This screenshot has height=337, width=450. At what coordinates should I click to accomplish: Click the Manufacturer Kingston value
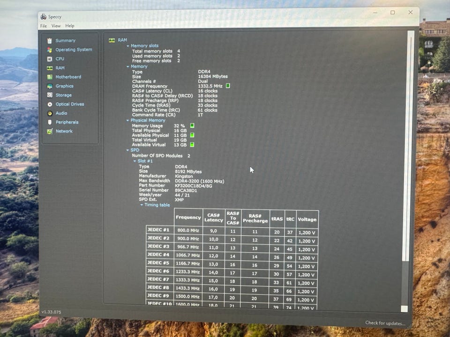pyautogui.click(x=184, y=176)
